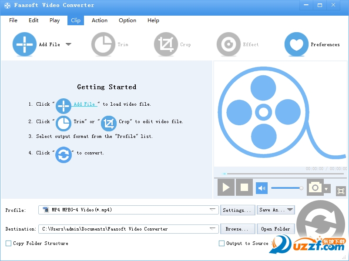Click the Crop icon in Getting Started step 2
This screenshot has width=349, height=261.
point(109,123)
